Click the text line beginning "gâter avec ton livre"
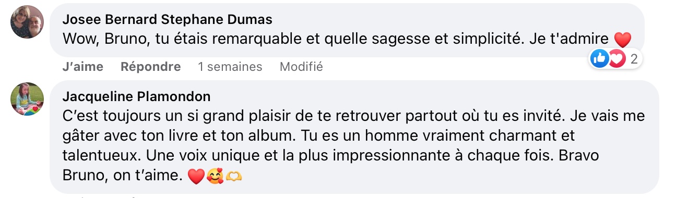 pyautogui.click(x=318, y=136)
